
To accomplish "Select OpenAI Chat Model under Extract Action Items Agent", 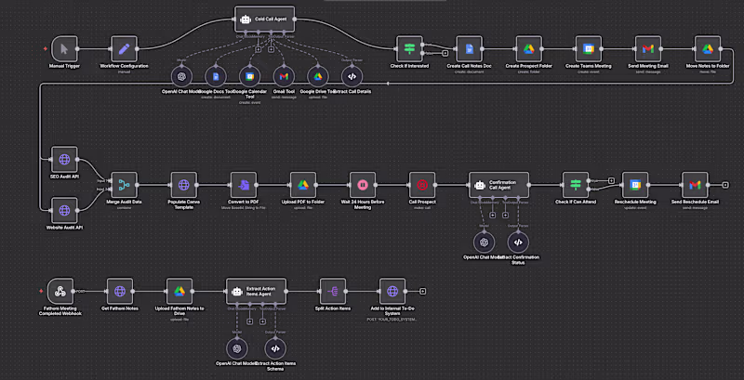I will [x=236, y=348].
